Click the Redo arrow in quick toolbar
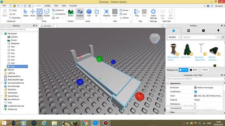The width and height of the screenshot is (225, 126). pyautogui.click(x=22, y=6)
